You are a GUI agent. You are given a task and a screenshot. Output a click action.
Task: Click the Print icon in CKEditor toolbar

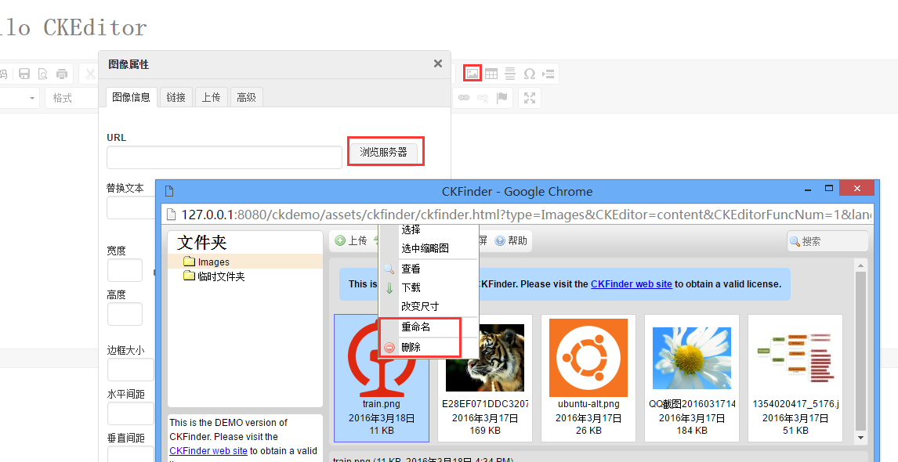[x=62, y=74]
